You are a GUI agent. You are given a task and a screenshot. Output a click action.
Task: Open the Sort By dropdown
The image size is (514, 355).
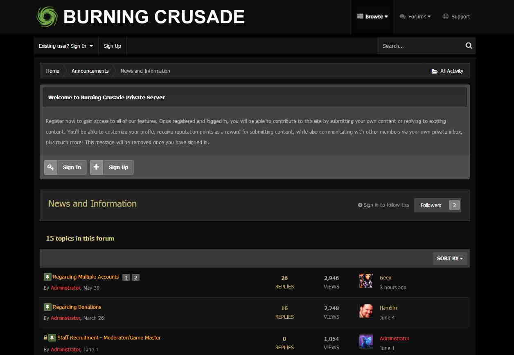tap(450, 258)
